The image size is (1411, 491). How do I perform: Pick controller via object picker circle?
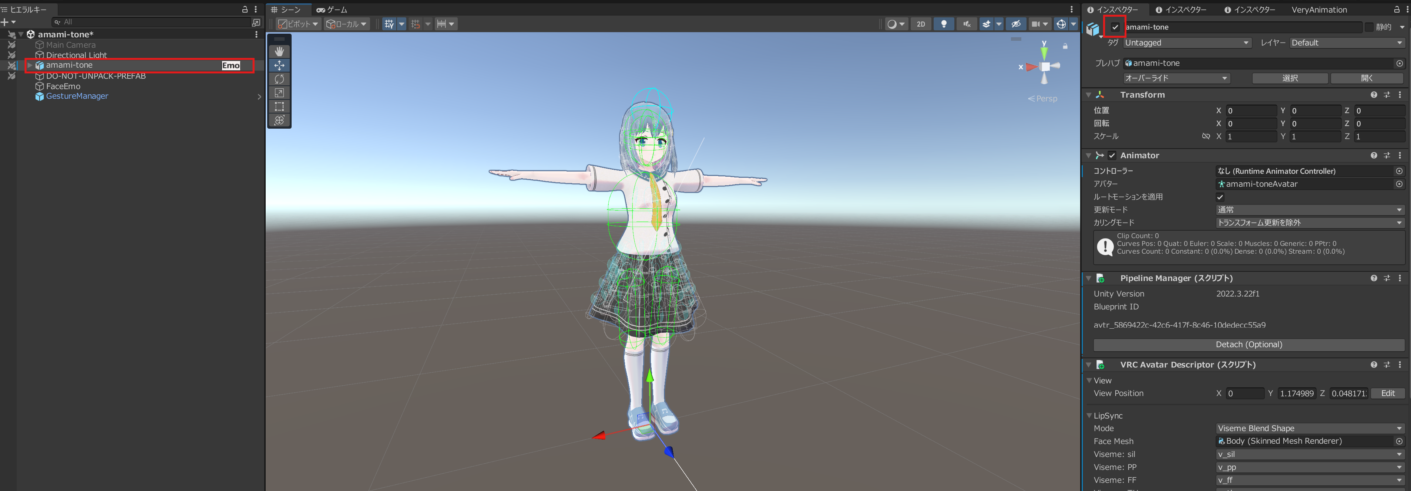1399,171
